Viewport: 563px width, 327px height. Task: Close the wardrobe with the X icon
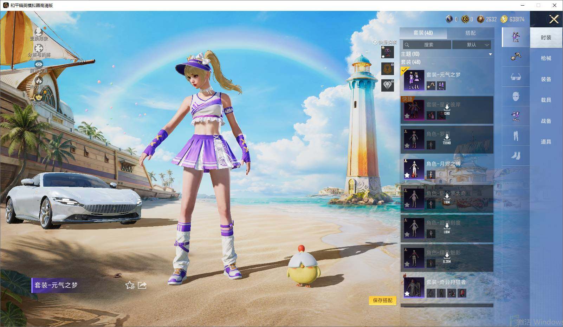(554, 19)
